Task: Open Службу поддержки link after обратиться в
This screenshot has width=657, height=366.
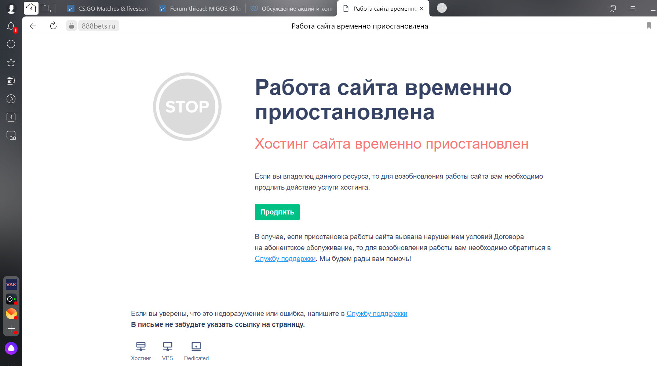Action: coord(285,259)
